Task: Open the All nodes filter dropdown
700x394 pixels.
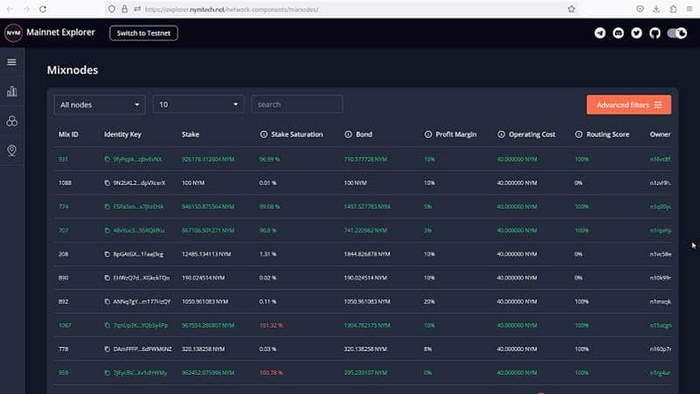Action: [x=100, y=105]
